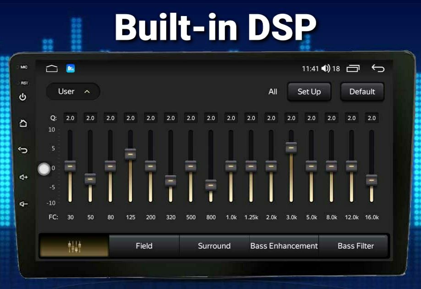The width and height of the screenshot is (421, 289).
Task: Tap the volume down icon on bezel
Action: [23, 204]
